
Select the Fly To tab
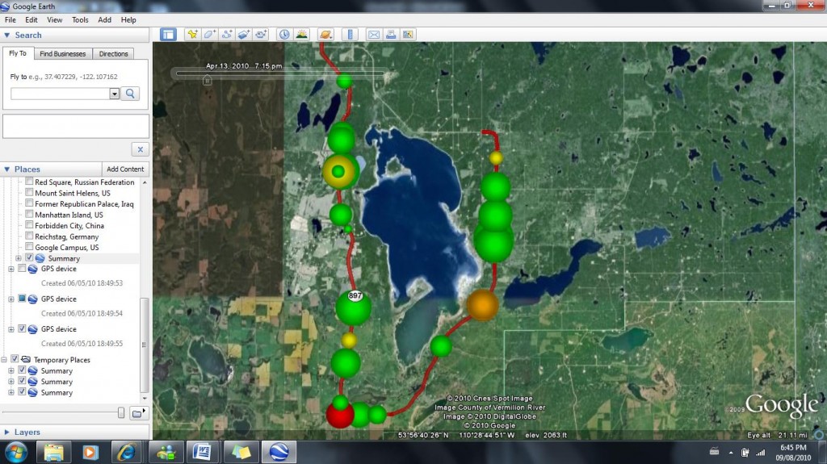click(18, 53)
